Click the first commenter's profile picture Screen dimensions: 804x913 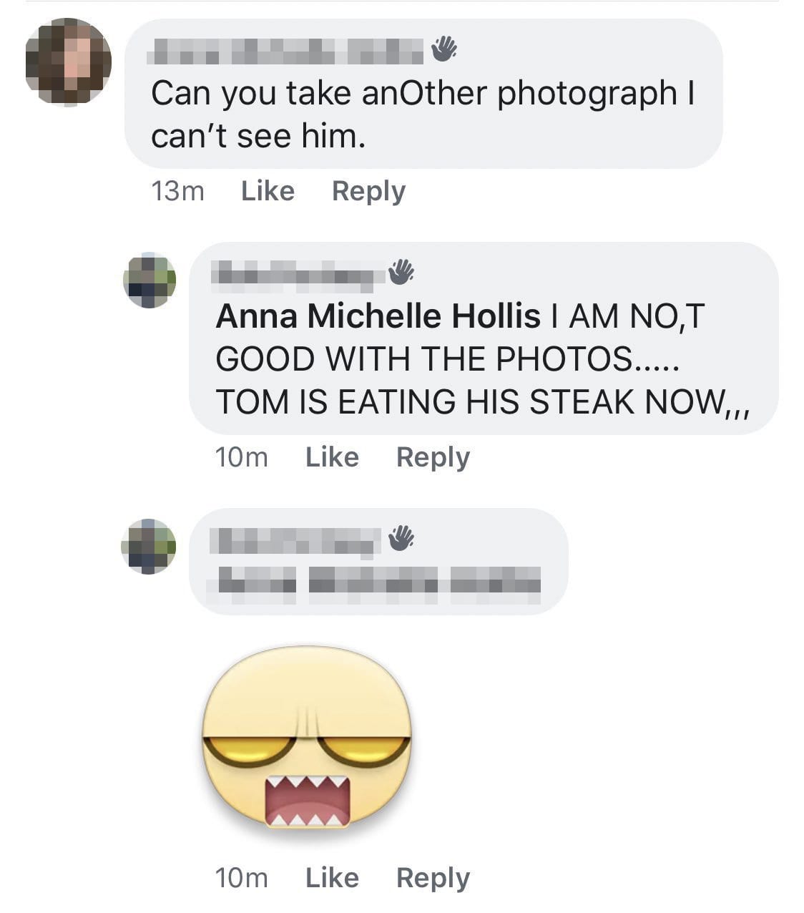[68, 61]
